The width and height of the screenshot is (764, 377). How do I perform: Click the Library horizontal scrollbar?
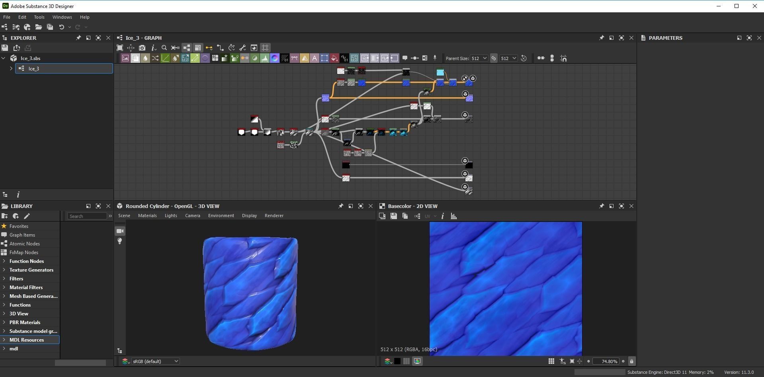[80, 363]
